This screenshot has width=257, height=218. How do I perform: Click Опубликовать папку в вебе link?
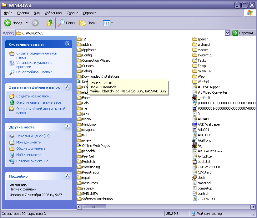39,102
